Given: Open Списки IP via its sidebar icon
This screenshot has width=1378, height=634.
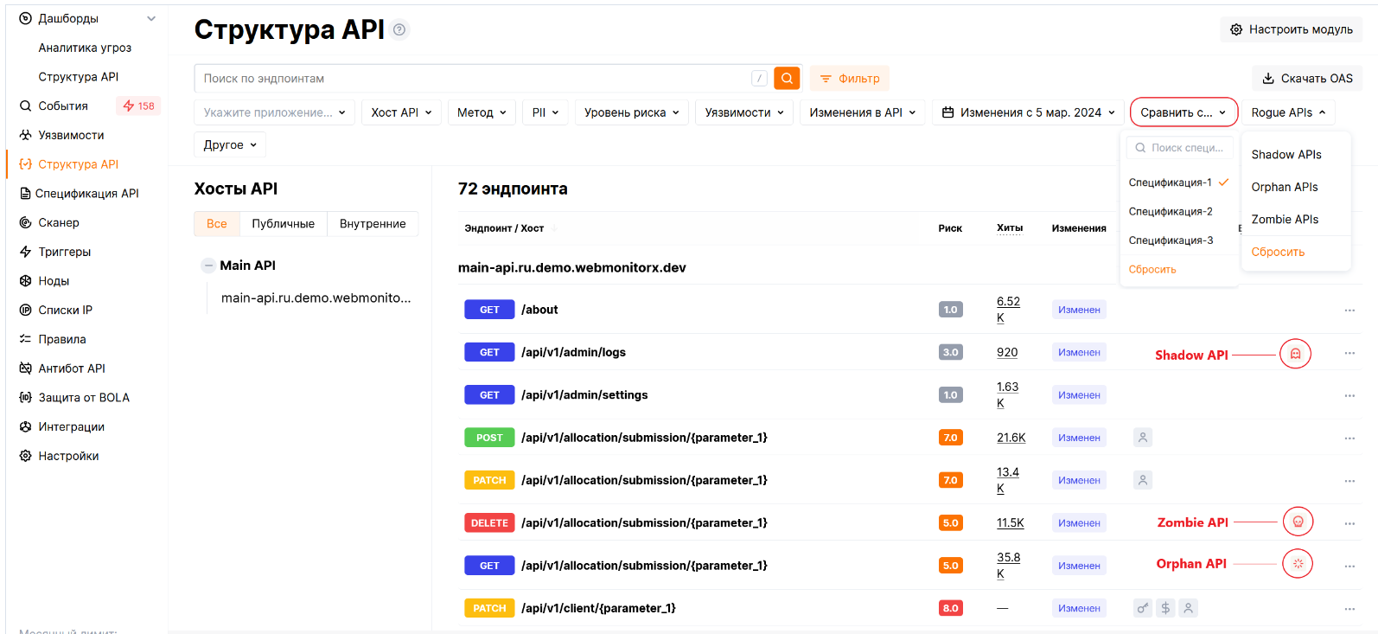Looking at the screenshot, I should 25,310.
